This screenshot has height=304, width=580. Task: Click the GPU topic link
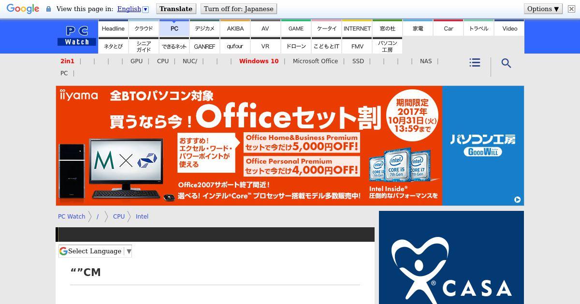click(136, 61)
